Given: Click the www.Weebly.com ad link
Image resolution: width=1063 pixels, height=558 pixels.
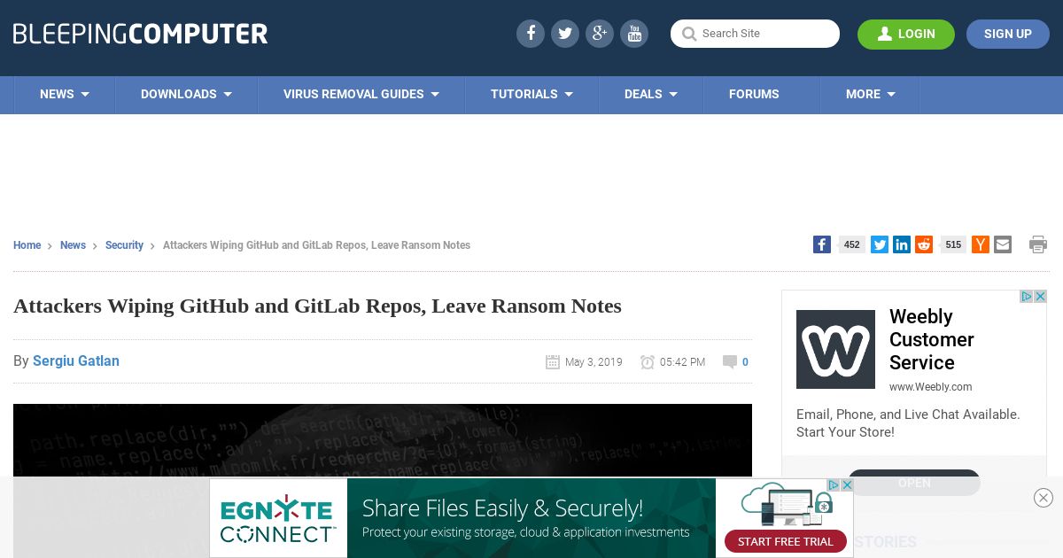Looking at the screenshot, I should (930, 387).
